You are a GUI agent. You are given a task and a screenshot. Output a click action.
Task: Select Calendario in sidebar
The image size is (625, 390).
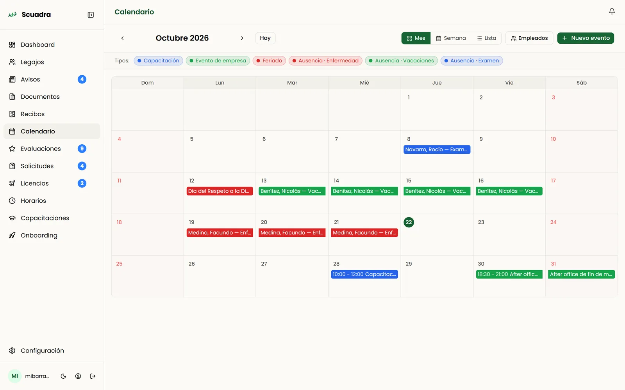coord(52,131)
